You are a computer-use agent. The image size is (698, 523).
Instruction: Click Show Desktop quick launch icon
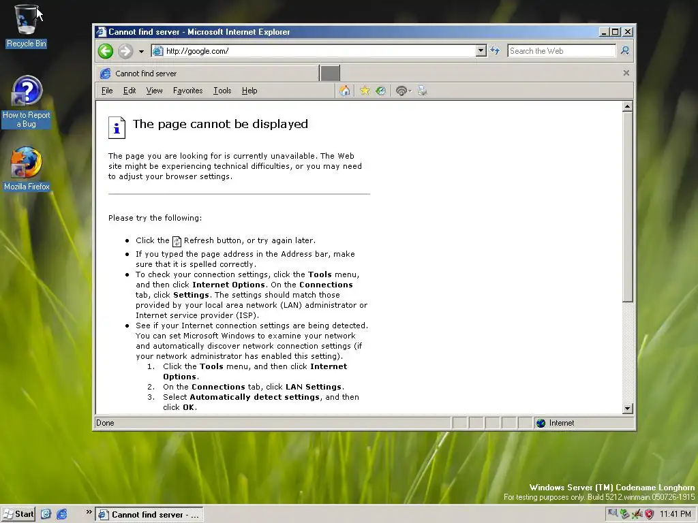click(46, 514)
